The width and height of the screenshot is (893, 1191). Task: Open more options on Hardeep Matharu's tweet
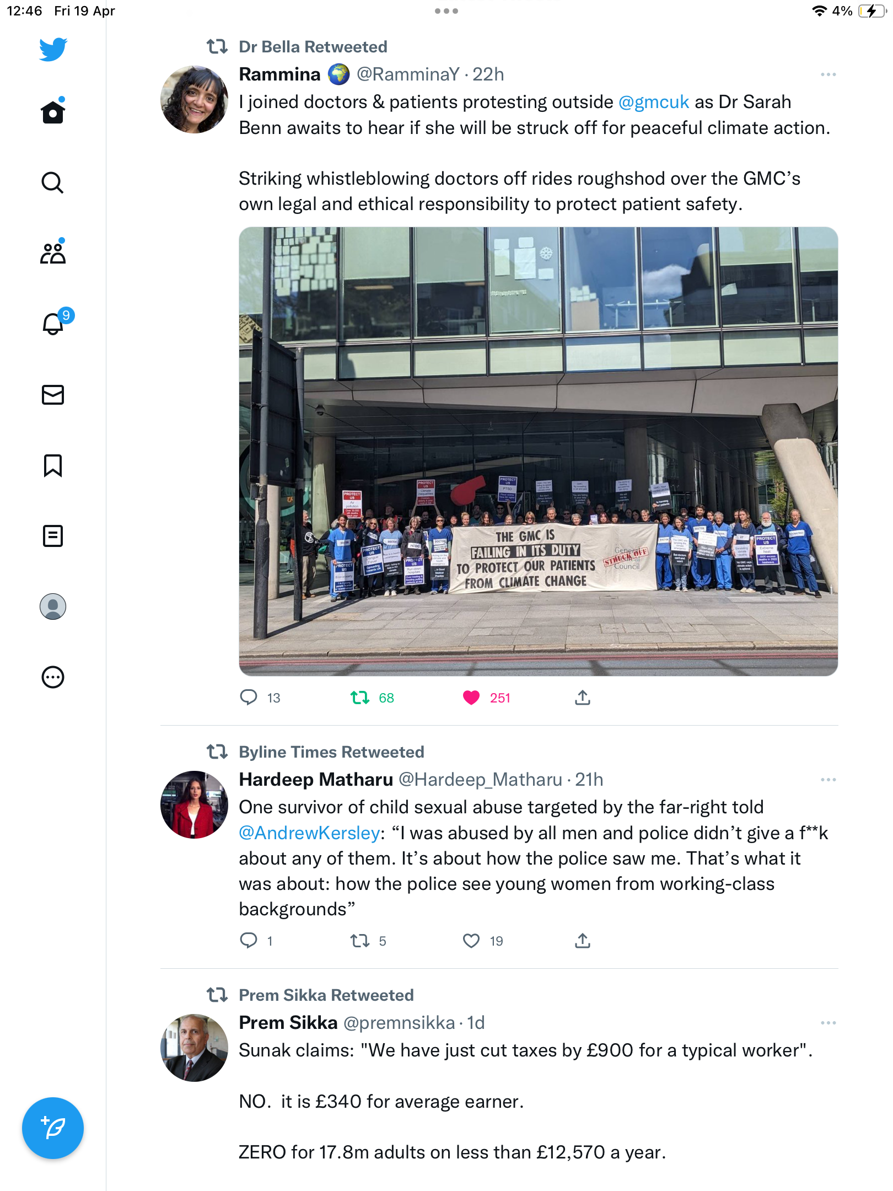coord(828,780)
